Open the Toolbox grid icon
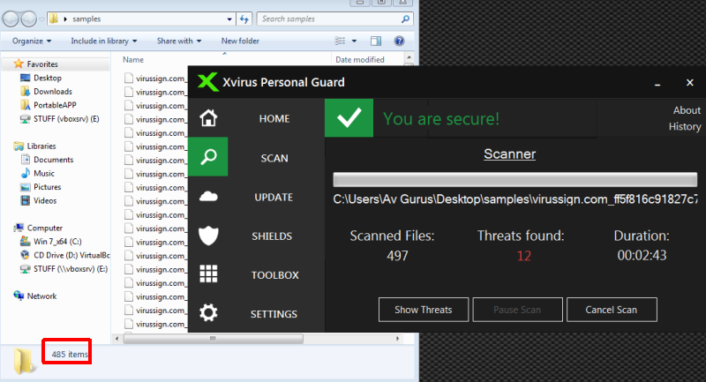The image size is (706, 382). pos(208,273)
